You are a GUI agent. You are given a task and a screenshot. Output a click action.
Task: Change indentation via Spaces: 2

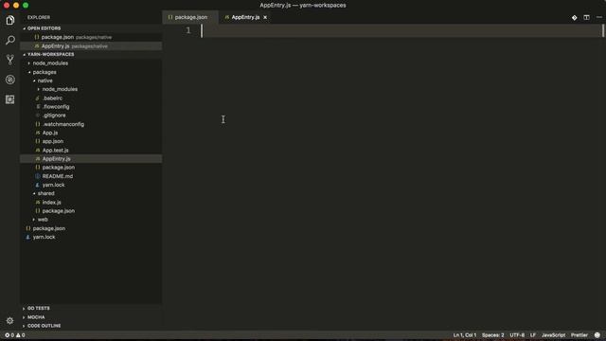click(492, 335)
